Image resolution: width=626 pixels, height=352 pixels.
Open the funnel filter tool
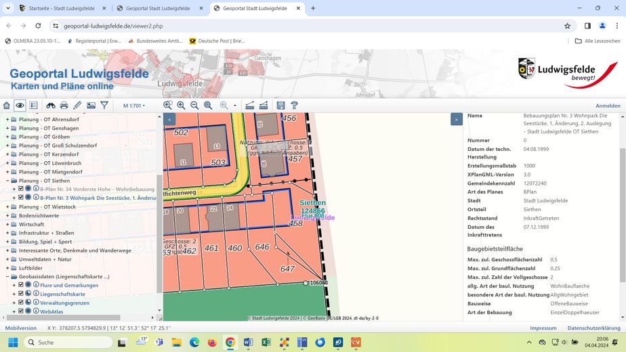[104, 106]
